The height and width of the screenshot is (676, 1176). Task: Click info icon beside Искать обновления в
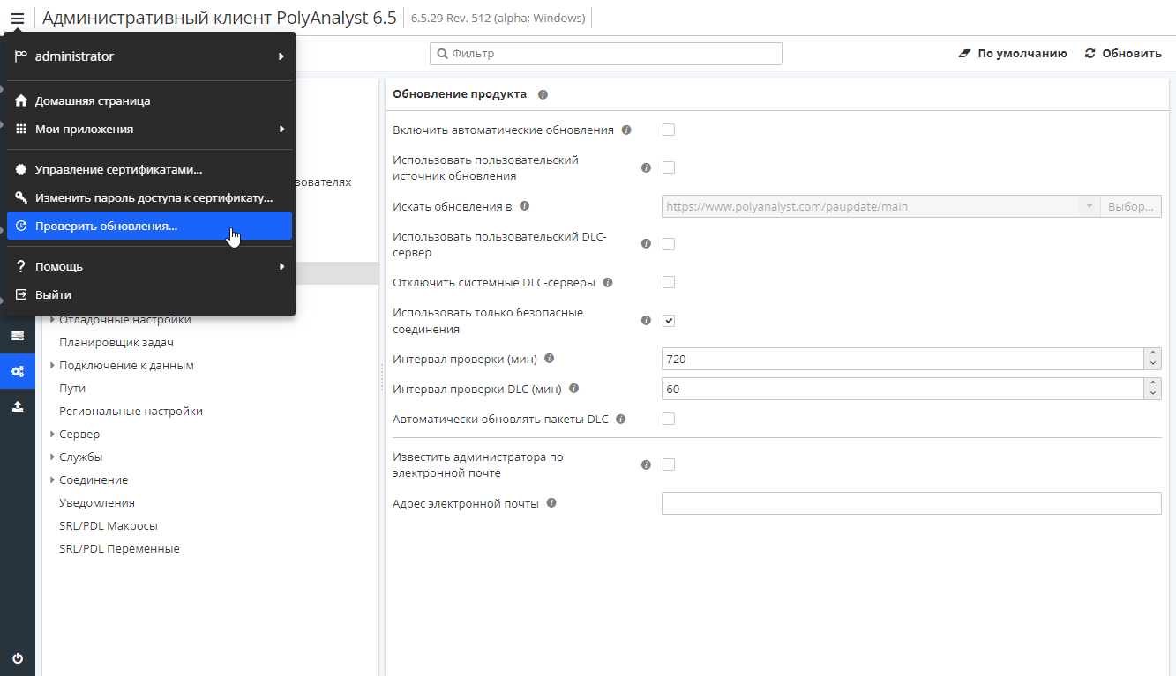524,206
